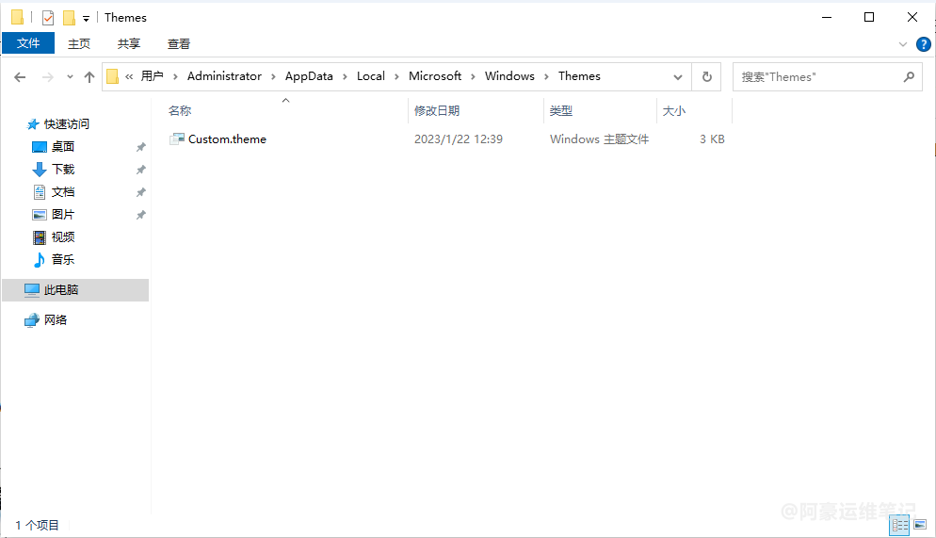Open 音乐 in the navigation pane
Screen dimensions: 936x538
63,259
